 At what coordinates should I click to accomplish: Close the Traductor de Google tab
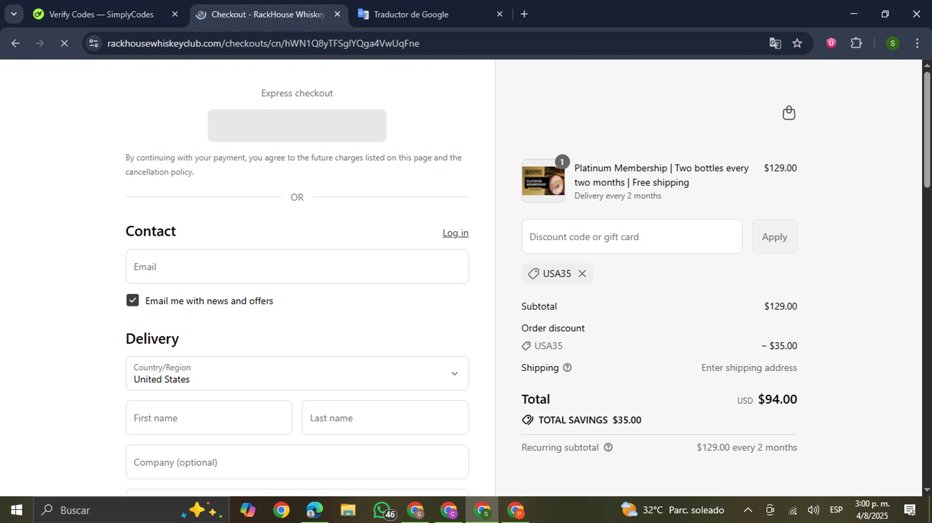click(500, 14)
